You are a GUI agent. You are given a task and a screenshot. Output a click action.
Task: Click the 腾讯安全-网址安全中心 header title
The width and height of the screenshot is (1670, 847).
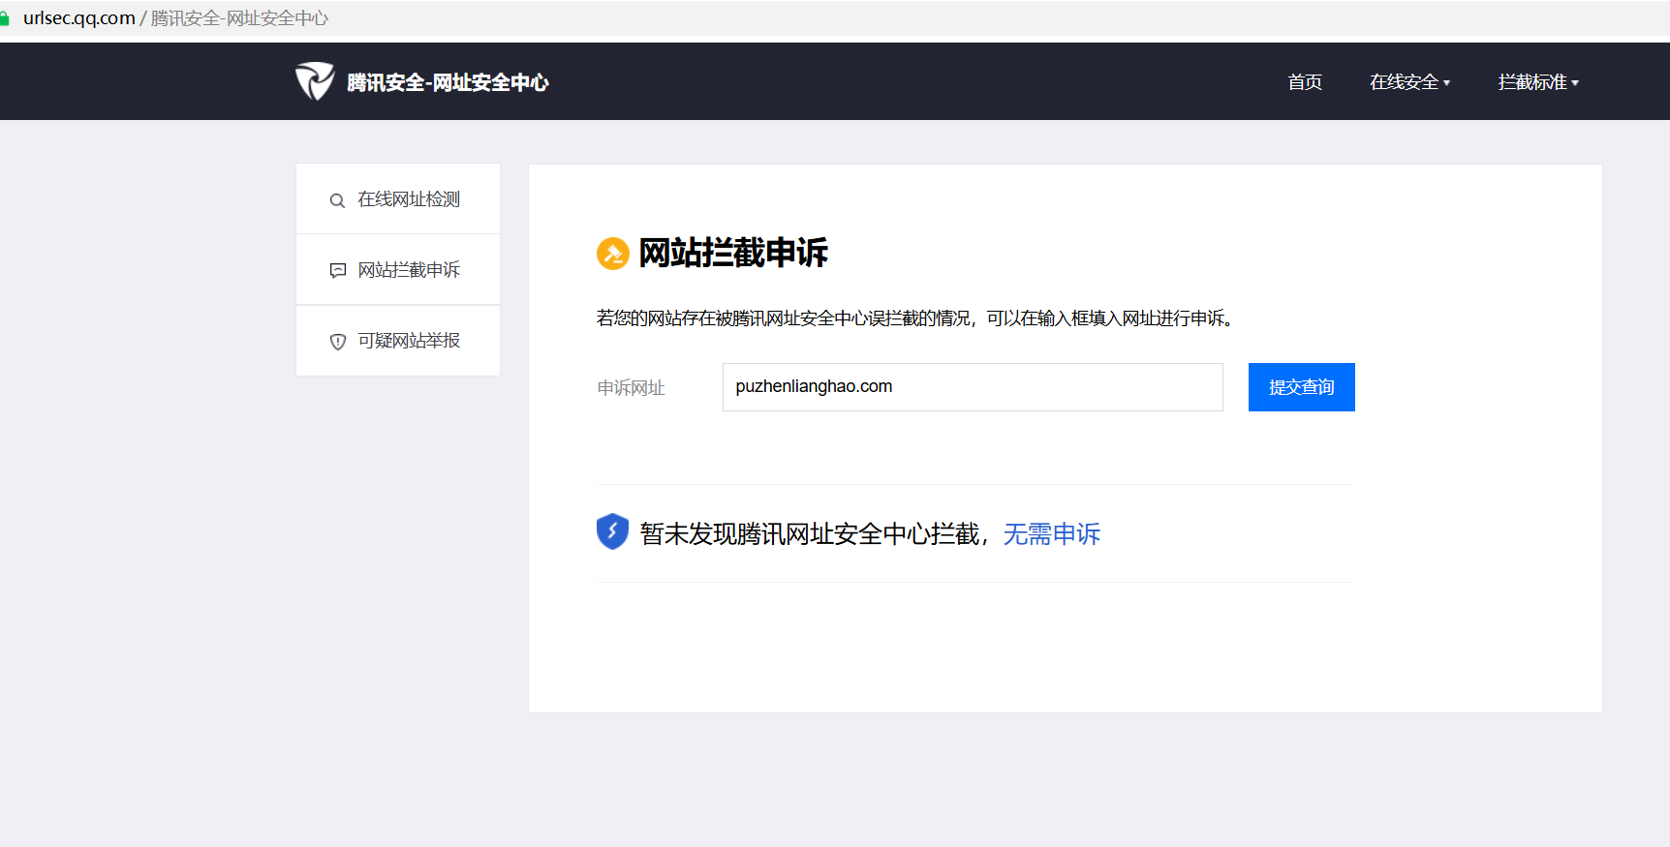[448, 82]
